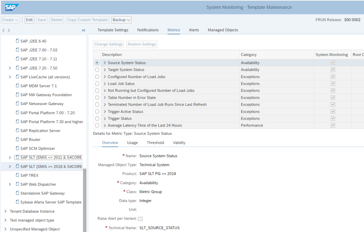Viewport: 364px width, 232px height.
Task: Open the Threshold tab in metric details
Action: [x=155, y=142]
